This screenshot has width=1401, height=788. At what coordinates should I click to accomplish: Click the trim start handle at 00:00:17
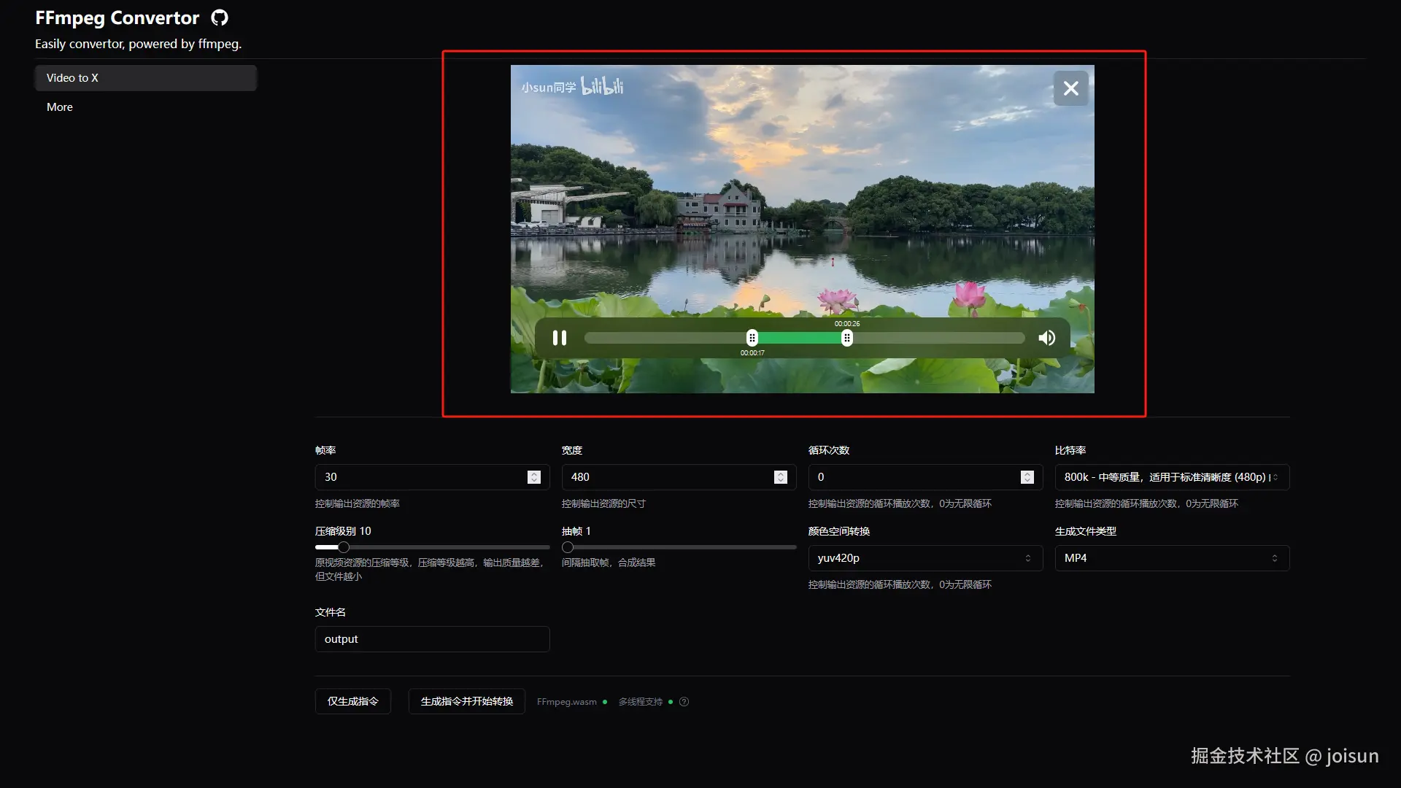coord(752,338)
